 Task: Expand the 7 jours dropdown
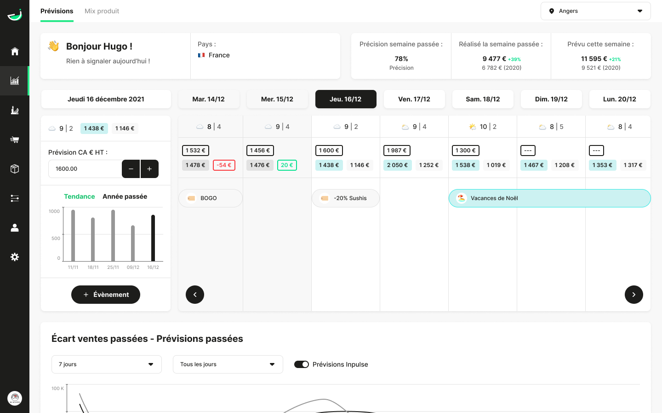tap(106, 364)
